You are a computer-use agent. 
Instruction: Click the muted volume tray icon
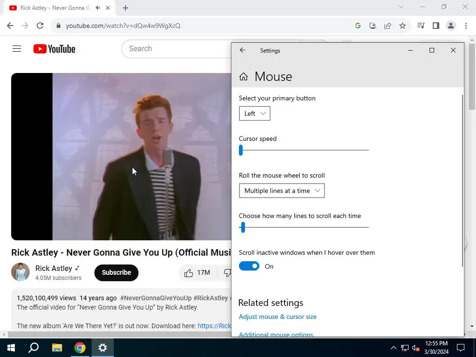[x=416, y=348]
